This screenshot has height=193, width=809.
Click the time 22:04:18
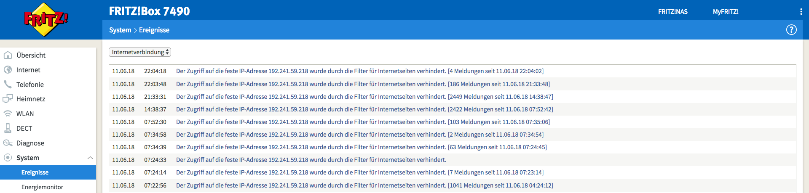155,71
